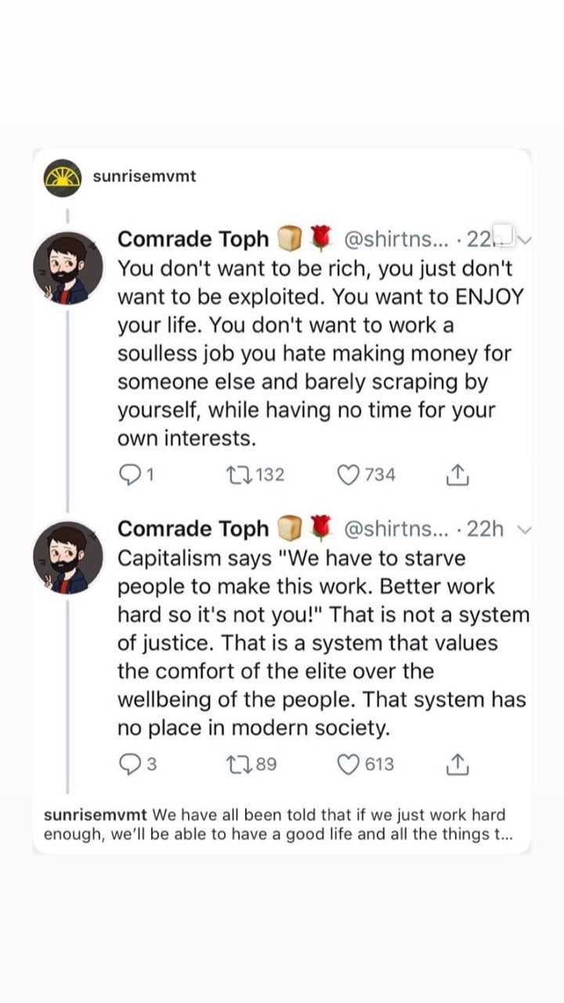Open the sunrisemvmt profile name at top

[x=144, y=176]
